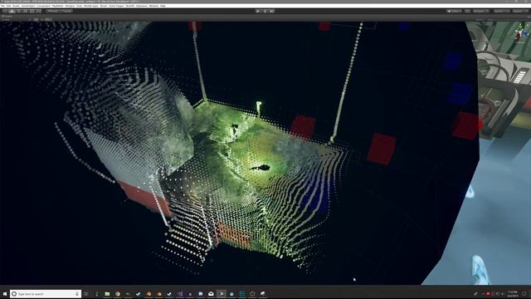
Task: Toggle the Pivot/Center handle mode
Action: tap(53, 11)
